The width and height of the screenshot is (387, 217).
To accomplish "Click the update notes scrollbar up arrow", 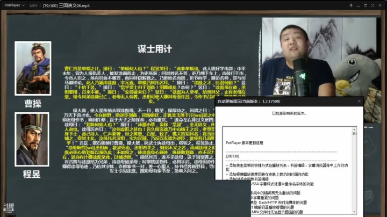I will tap(354, 129).
